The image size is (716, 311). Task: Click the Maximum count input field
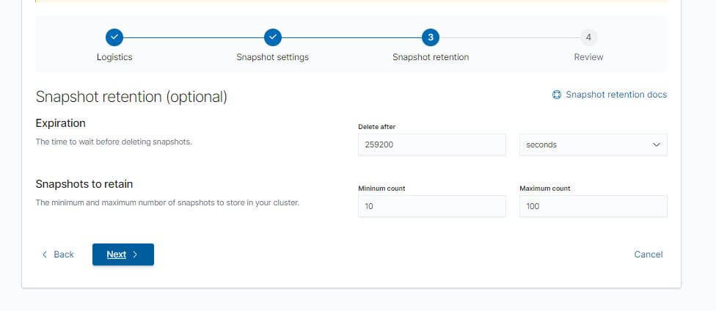[x=593, y=206]
